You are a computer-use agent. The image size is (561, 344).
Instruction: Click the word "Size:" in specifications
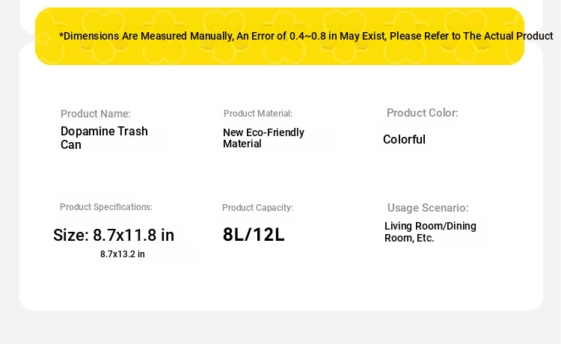point(71,236)
